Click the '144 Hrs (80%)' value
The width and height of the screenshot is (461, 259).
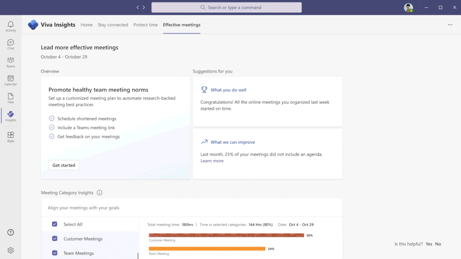click(260, 224)
